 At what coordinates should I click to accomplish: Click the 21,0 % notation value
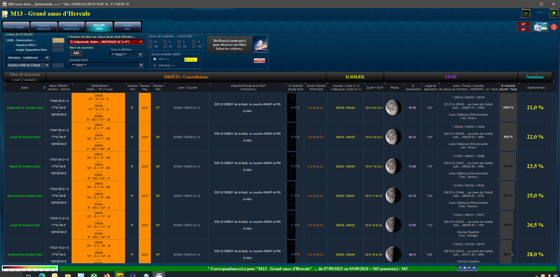[x=535, y=108]
